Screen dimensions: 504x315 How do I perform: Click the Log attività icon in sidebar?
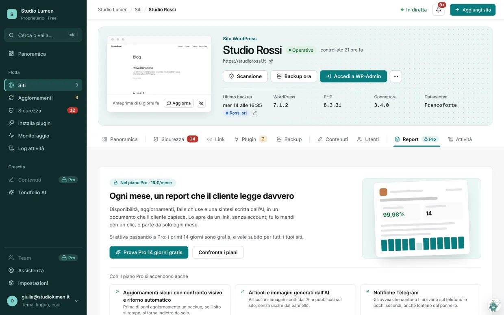coord(11,148)
